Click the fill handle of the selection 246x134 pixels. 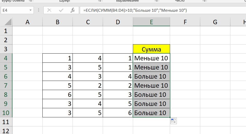[x=170, y=117]
